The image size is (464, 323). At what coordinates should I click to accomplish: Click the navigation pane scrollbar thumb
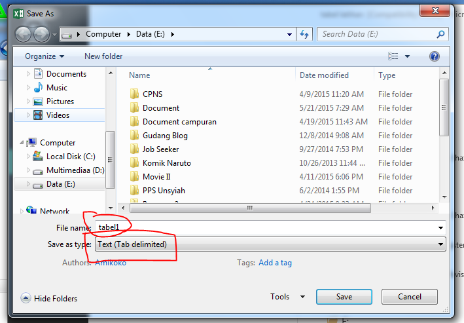110,160
